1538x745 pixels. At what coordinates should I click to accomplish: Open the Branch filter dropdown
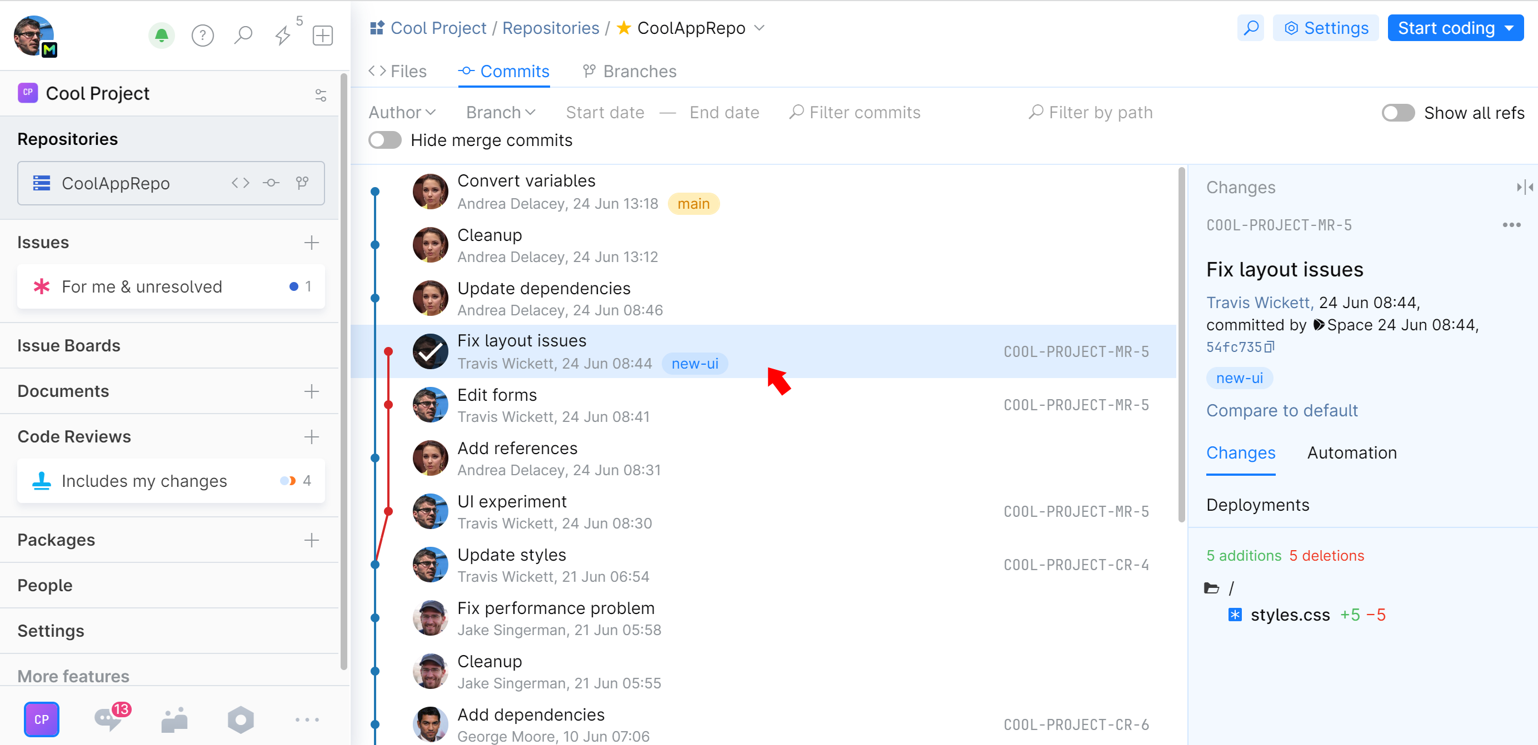(x=500, y=113)
